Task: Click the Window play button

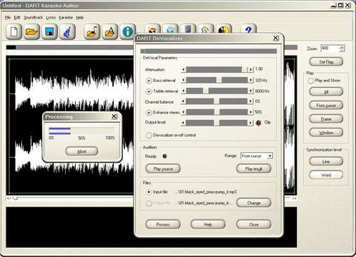Action: click(x=326, y=133)
